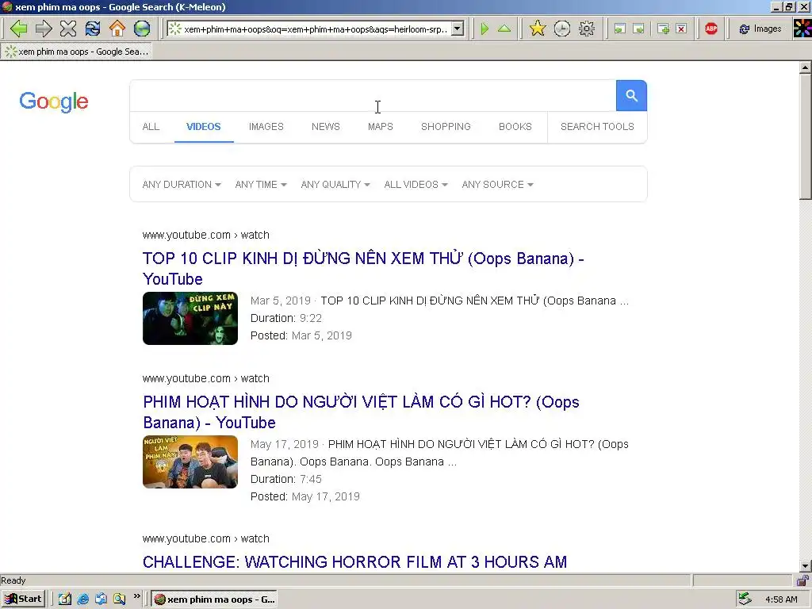Open the NEWS tab
The width and height of the screenshot is (812, 609).
(x=326, y=127)
